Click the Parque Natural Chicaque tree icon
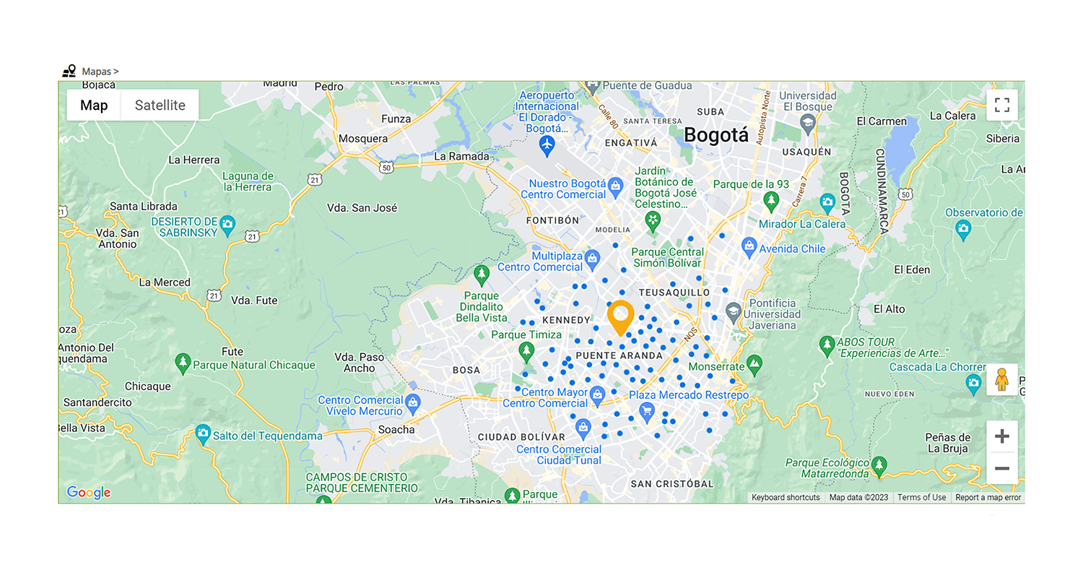The image size is (1083, 578). click(183, 363)
